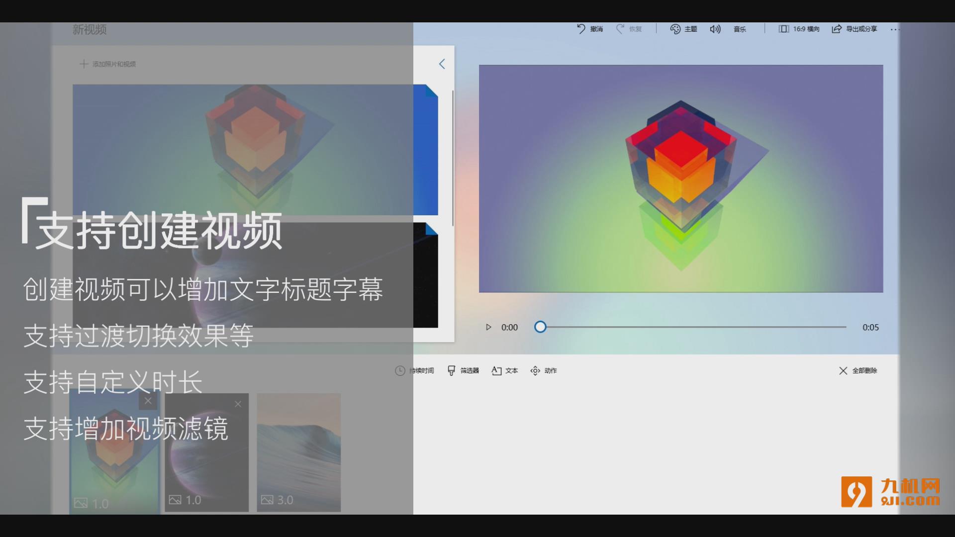Click the Text (文本) tool icon
This screenshot has width=955, height=537.
(496, 370)
